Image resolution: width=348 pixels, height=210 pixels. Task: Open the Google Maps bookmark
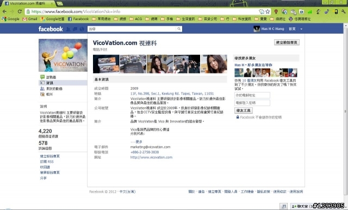coord(52,19)
